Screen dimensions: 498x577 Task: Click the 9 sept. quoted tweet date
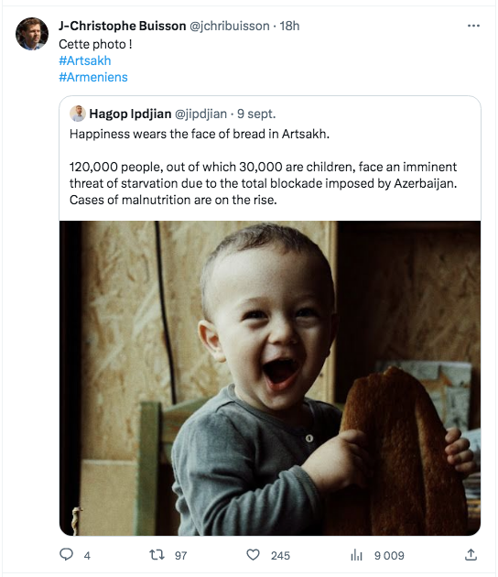pyautogui.click(x=256, y=114)
